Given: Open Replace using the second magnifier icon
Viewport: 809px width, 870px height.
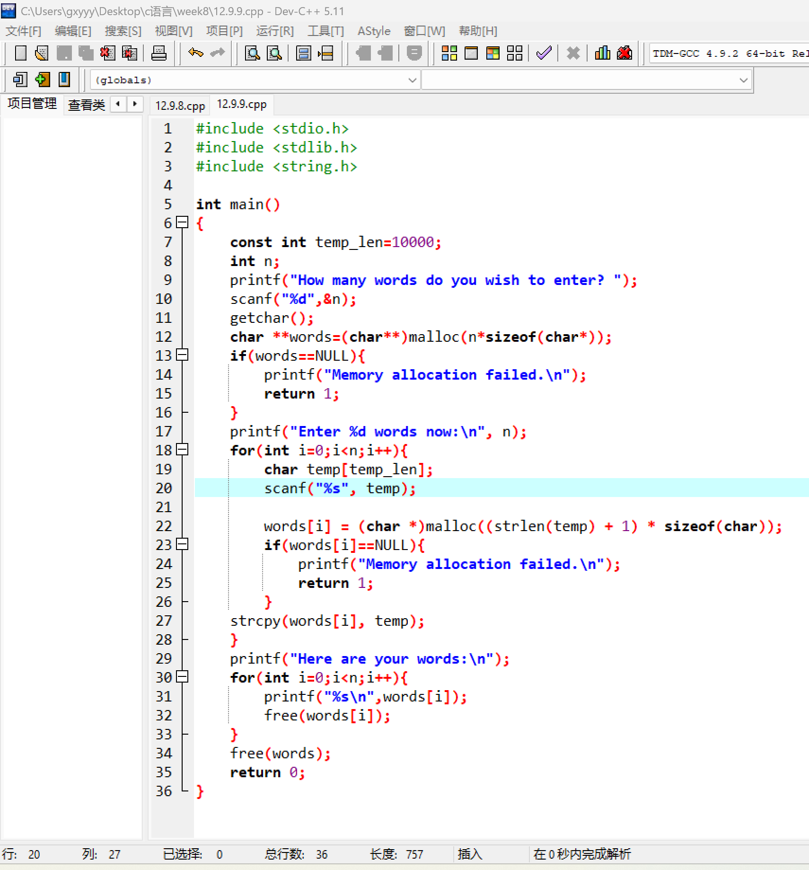Looking at the screenshot, I should (274, 53).
